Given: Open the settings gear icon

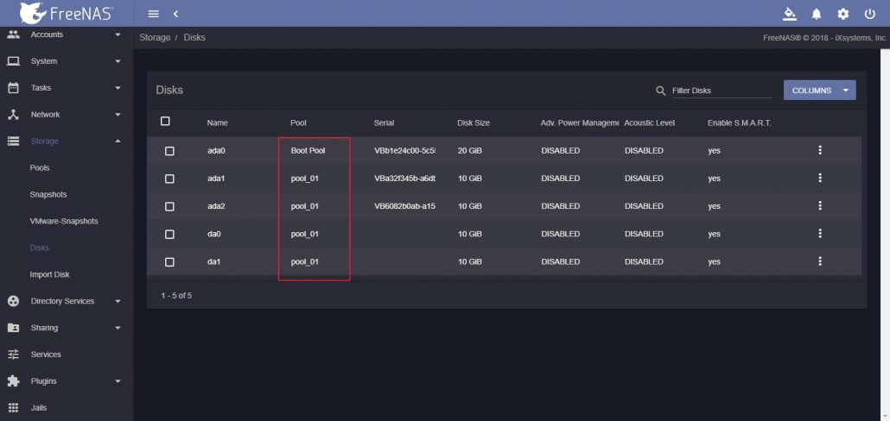Looking at the screenshot, I should click(842, 14).
